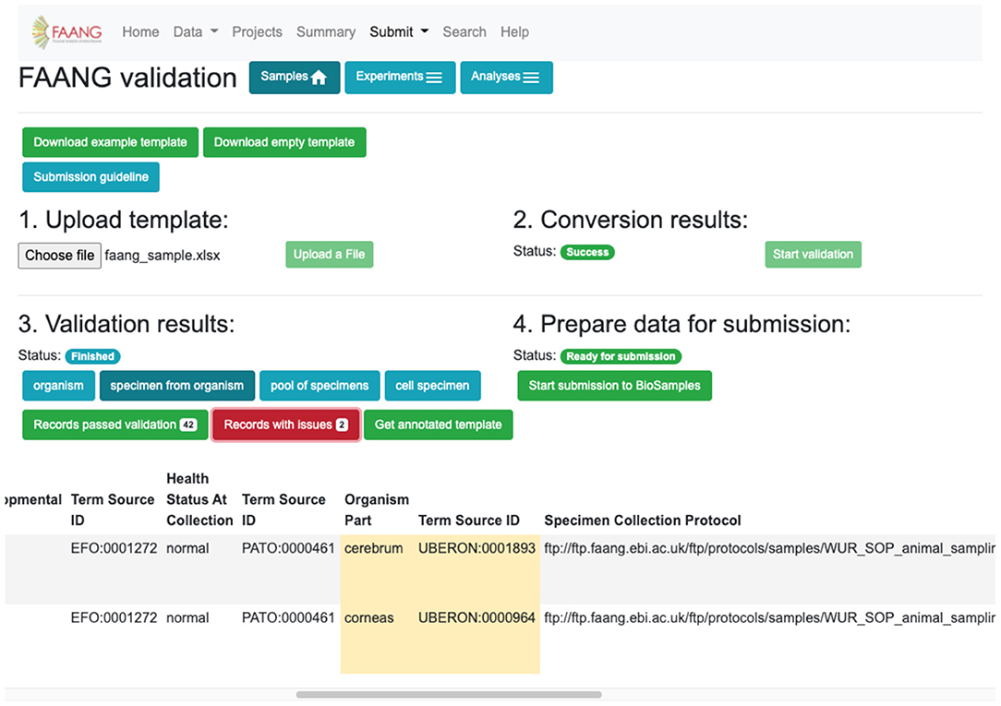Click the list icon on Experiments button

click(434, 78)
